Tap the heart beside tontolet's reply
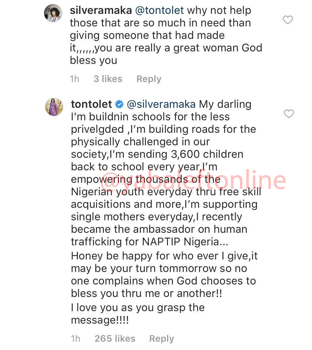Viewport: 312px width, 350px height. [x=289, y=114]
